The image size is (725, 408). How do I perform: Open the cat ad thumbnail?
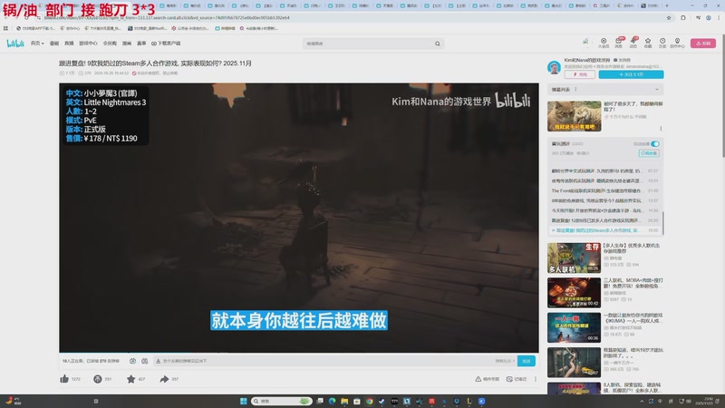click(x=575, y=116)
